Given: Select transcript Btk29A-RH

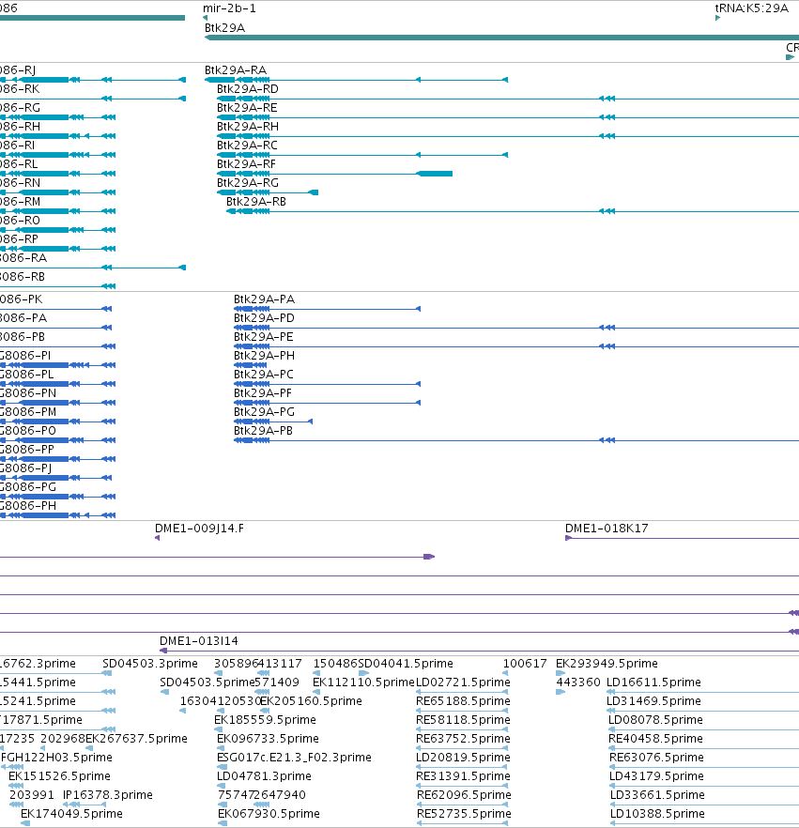Looking at the screenshot, I should coord(508,136).
